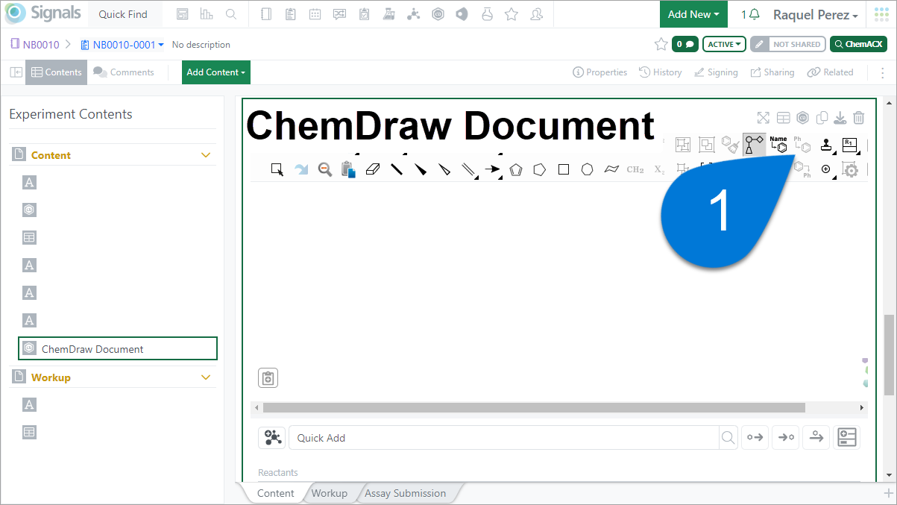Click the Name to Structure icon
The image size is (897, 505).
[778, 144]
